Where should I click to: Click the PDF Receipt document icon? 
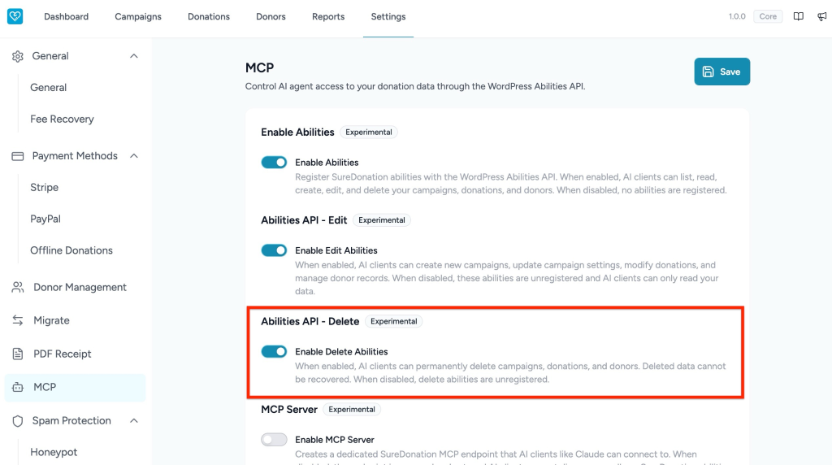pyautogui.click(x=18, y=354)
